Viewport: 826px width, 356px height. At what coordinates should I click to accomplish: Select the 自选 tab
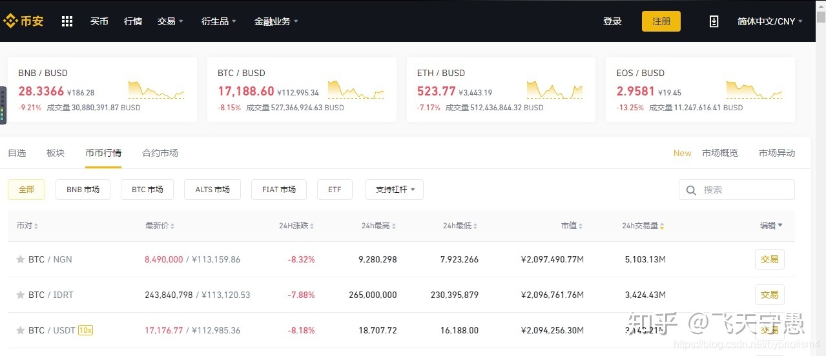[17, 153]
